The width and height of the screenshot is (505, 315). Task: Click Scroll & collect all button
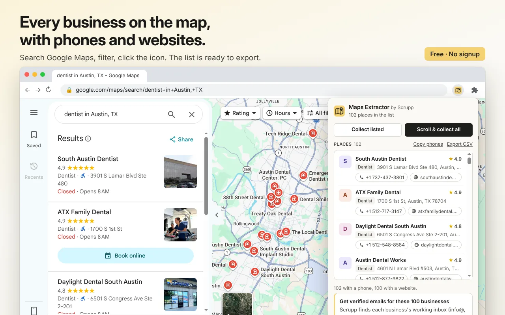439,130
